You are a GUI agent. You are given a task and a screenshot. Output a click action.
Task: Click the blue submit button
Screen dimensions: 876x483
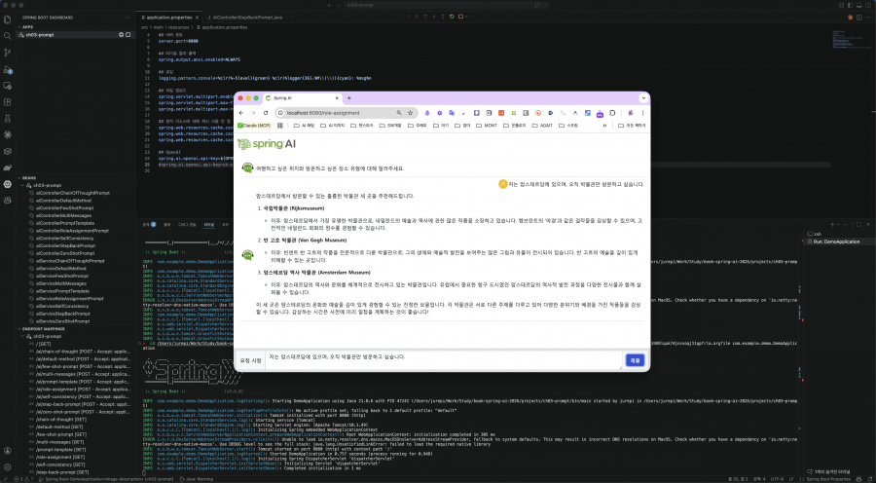[x=635, y=359]
